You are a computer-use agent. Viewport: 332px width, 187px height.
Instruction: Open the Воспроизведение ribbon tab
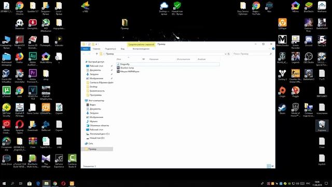pyautogui.click(x=141, y=49)
